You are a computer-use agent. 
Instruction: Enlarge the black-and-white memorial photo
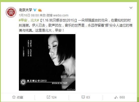pos(47,62)
